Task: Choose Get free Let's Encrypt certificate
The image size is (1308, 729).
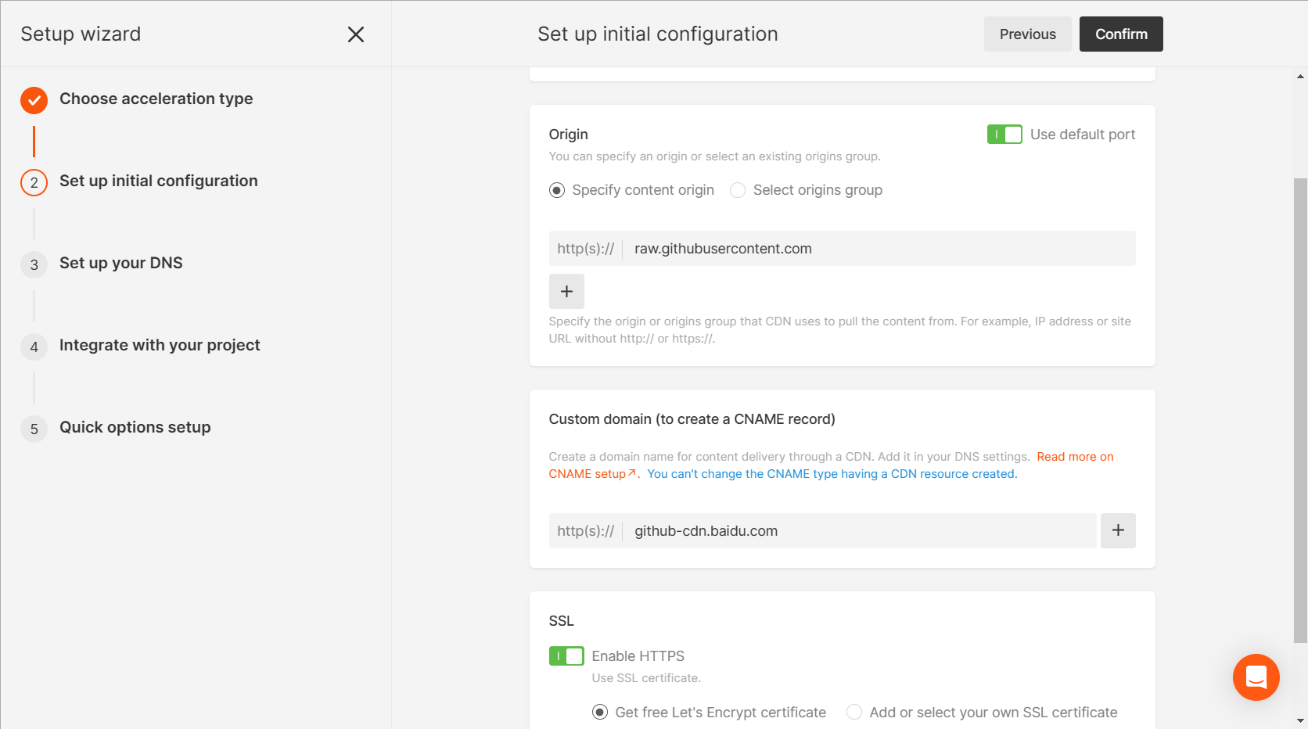Action: pyautogui.click(x=600, y=712)
